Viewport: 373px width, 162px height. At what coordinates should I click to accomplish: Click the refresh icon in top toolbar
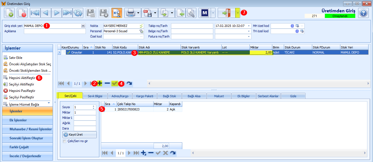[x=78, y=13]
